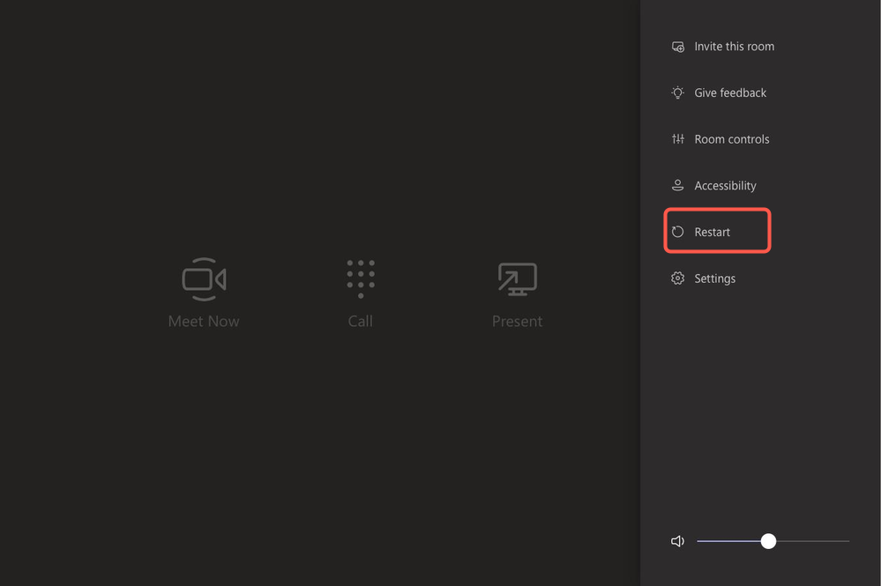Click the Room controls sliders icon
The image size is (881, 586).
(x=677, y=139)
